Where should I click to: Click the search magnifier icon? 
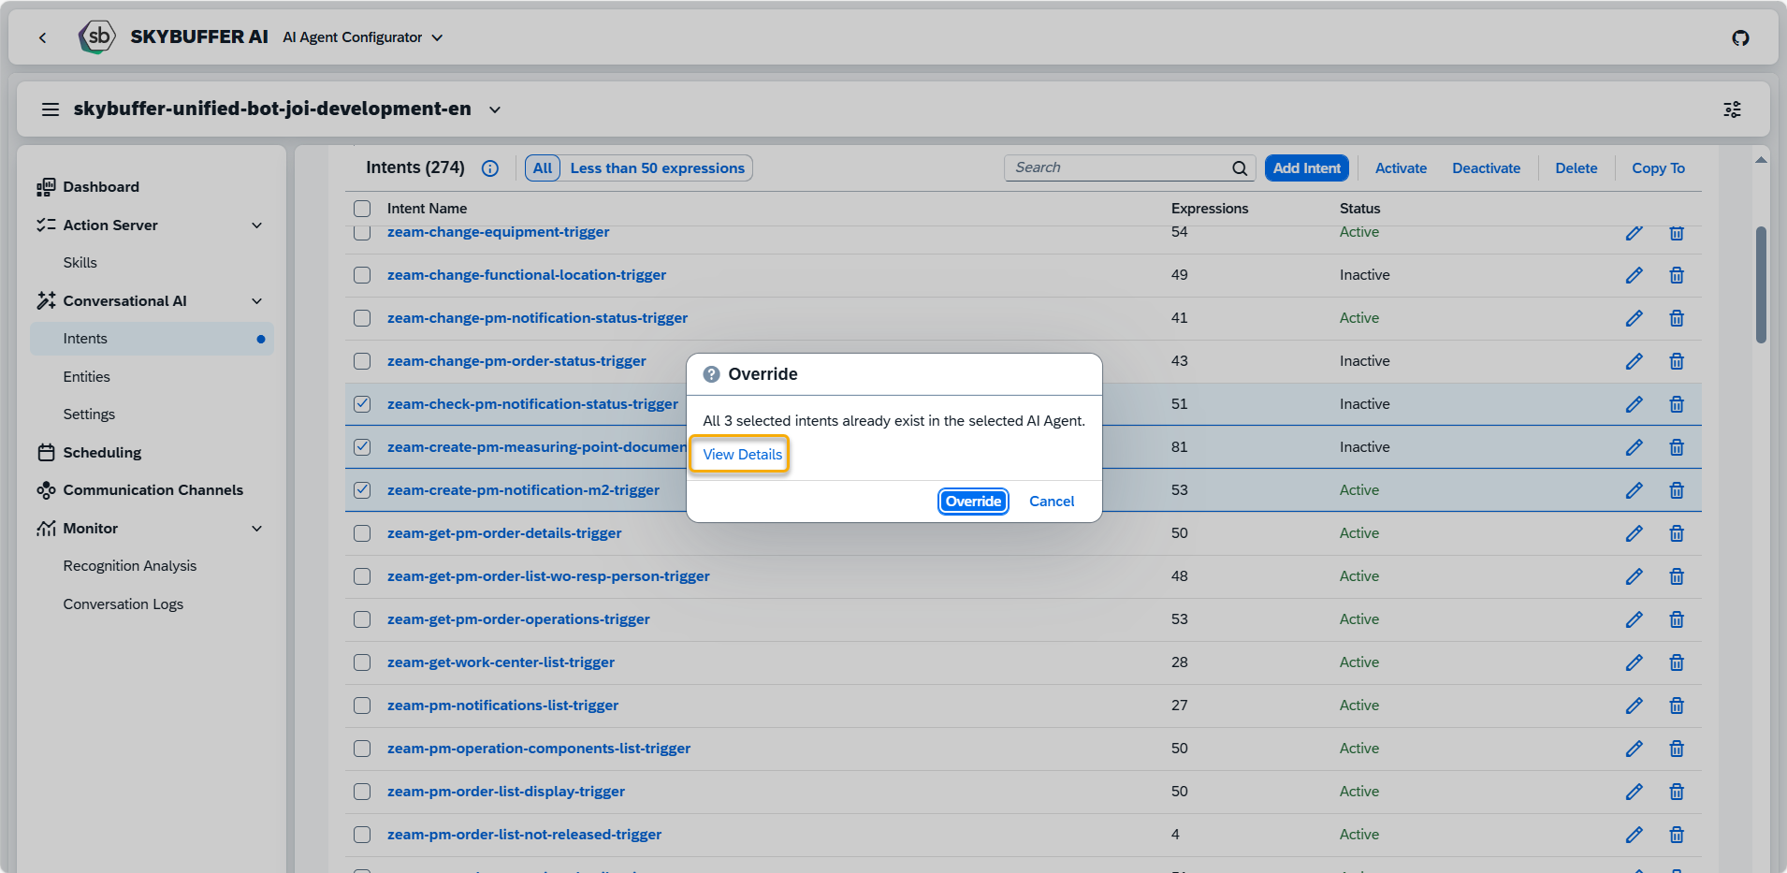coord(1239,168)
